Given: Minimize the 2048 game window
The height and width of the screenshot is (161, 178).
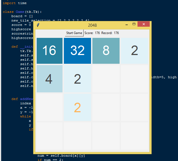Looking at the screenshot, I should [x=127, y=24].
